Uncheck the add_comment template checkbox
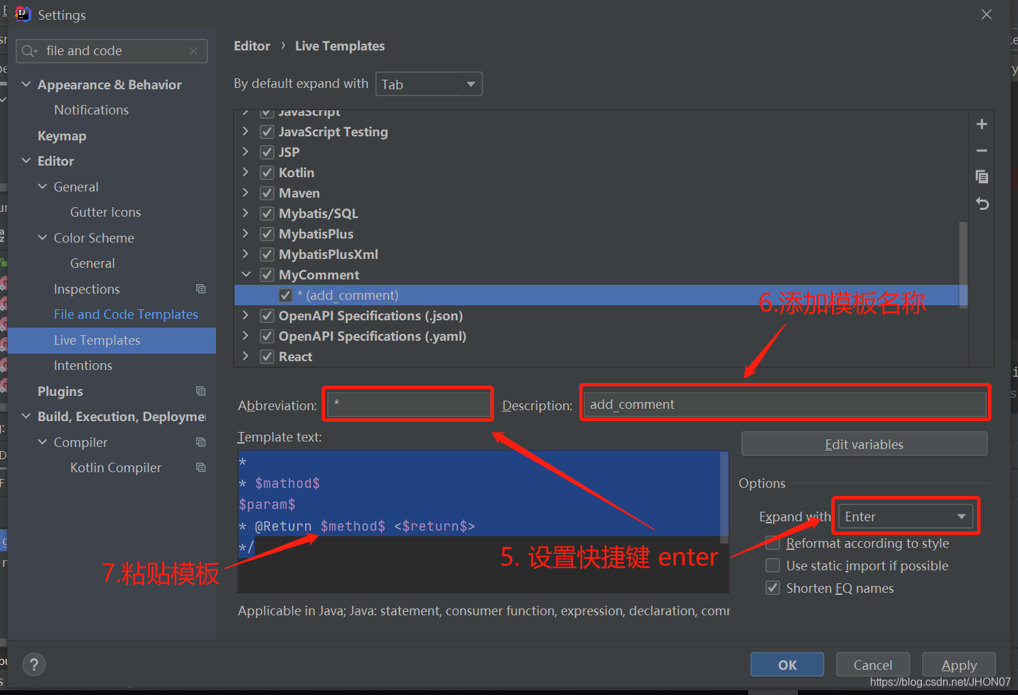 point(286,296)
